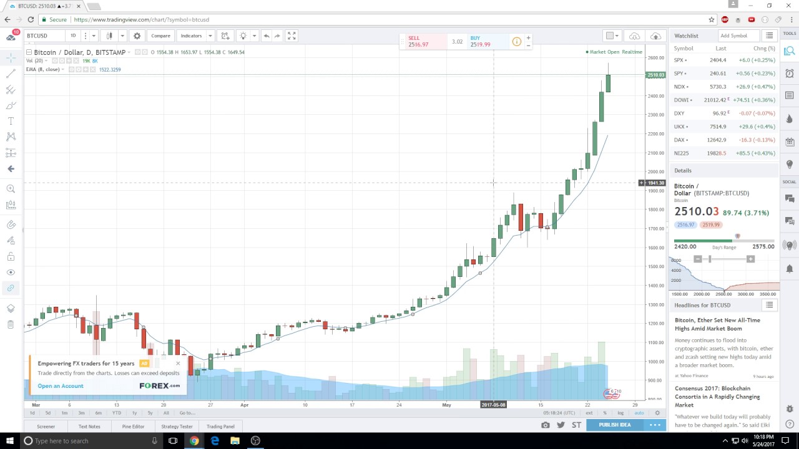
Task: Redo the last chart action
Action: 277,36
